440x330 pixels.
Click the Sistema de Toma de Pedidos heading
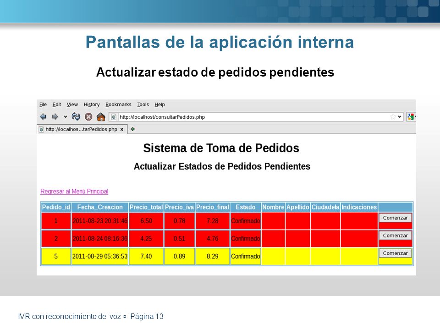click(221, 148)
